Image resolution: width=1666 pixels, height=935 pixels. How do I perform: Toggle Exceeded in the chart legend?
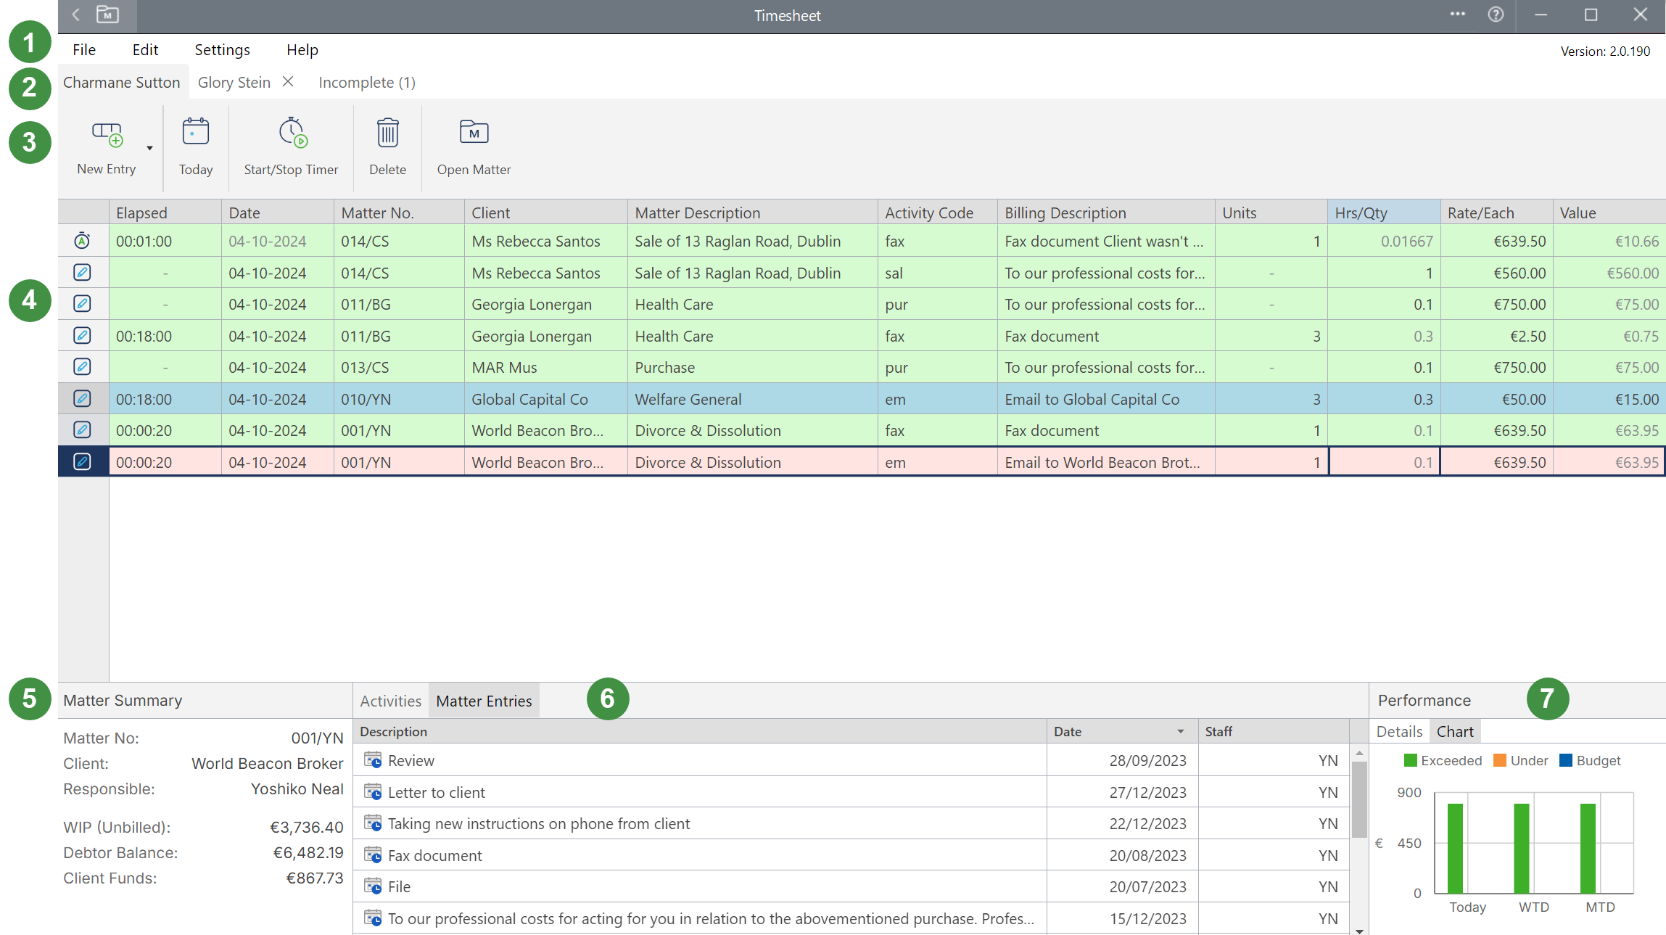point(1443,760)
